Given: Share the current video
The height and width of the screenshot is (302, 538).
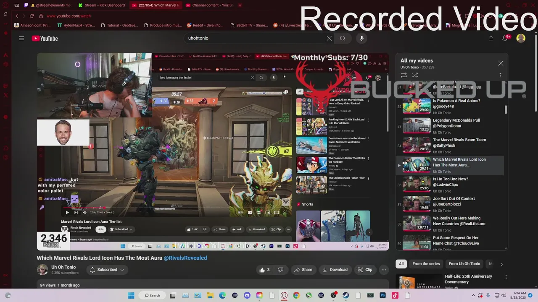Looking at the screenshot, I should 303,270.
